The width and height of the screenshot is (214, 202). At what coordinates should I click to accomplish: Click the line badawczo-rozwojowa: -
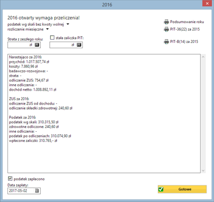pos(28,71)
